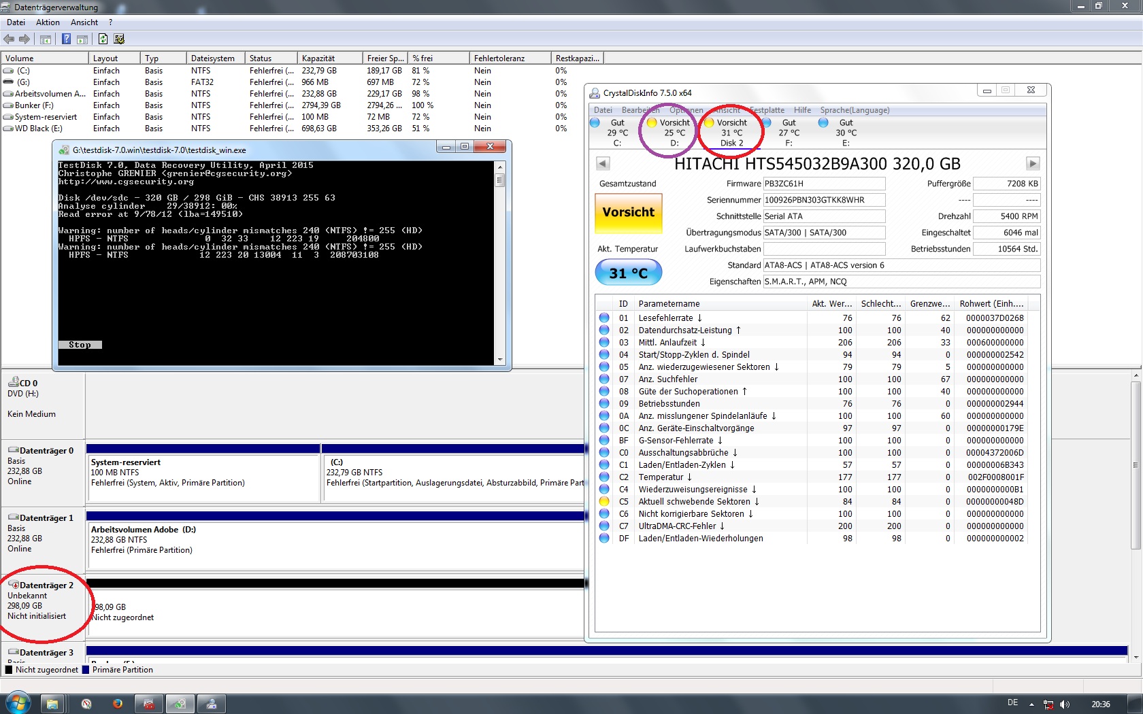This screenshot has height=714, width=1143.
Task: Click the DE language indicator in the taskbar
Action: (x=1013, y=703)
